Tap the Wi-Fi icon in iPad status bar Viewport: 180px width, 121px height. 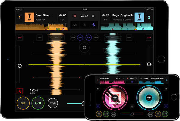[21, 9]
